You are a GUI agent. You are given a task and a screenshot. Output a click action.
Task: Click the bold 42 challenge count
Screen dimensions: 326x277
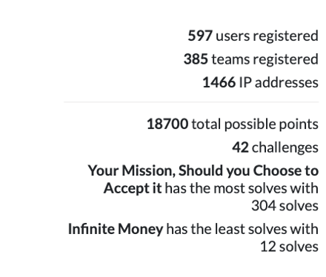(x=240, y=147)
